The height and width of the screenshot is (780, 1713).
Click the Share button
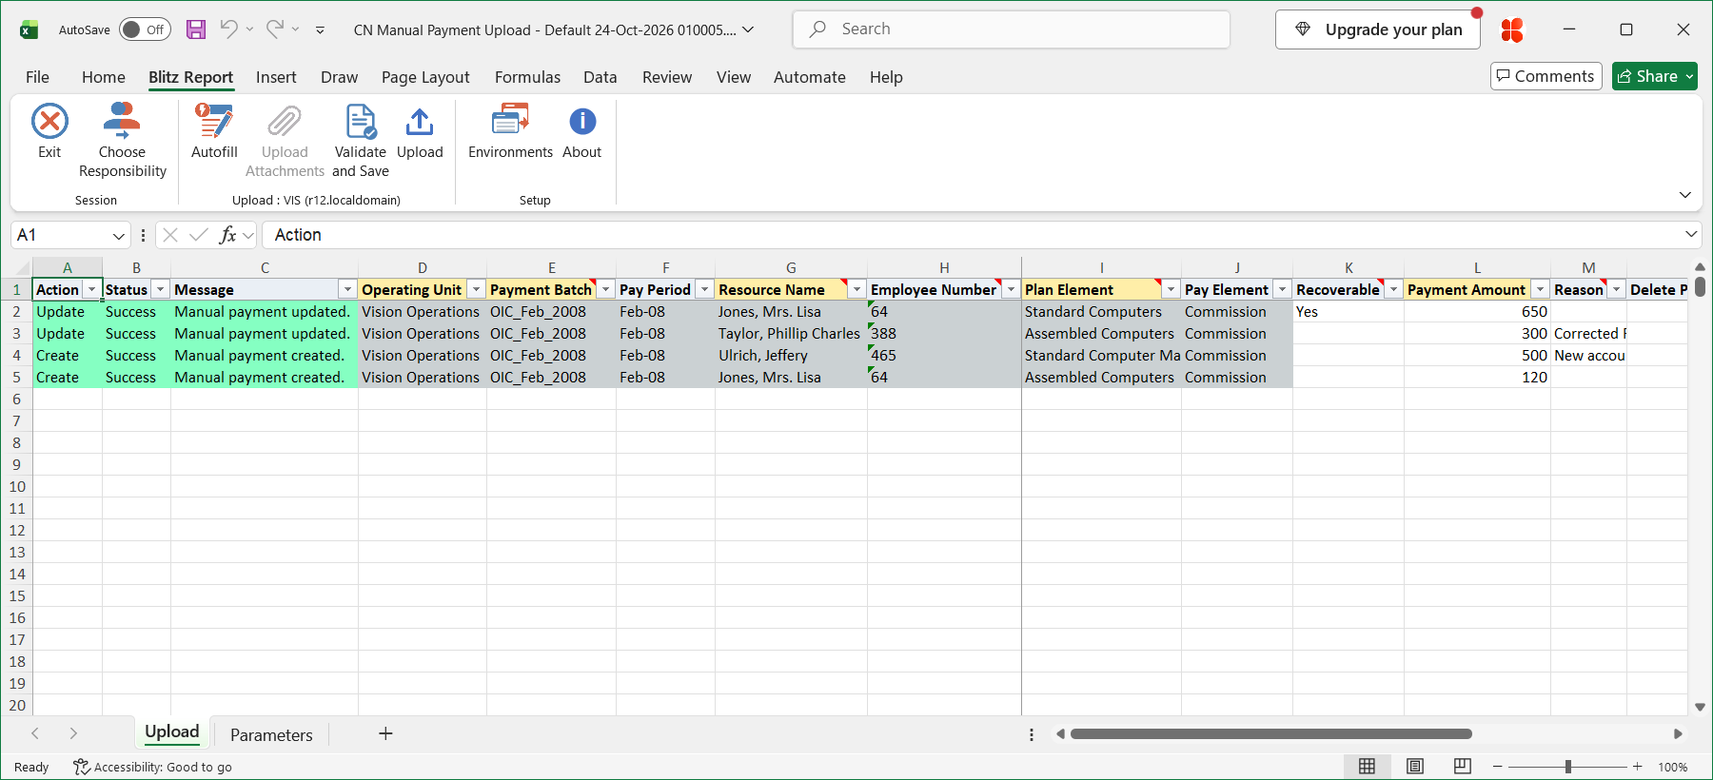(x=1655, y=76)
